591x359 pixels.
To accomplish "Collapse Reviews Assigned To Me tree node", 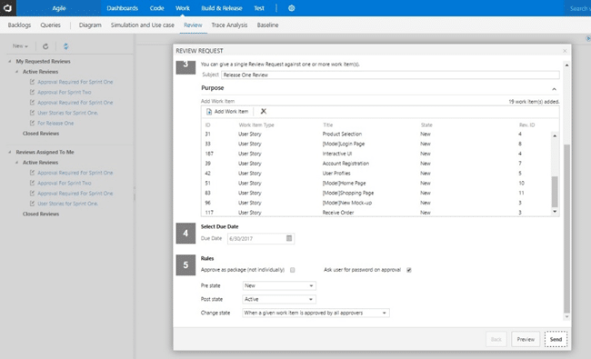I will [10, 152].
